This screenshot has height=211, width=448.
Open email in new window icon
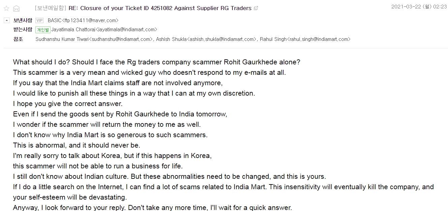[256, 8]
